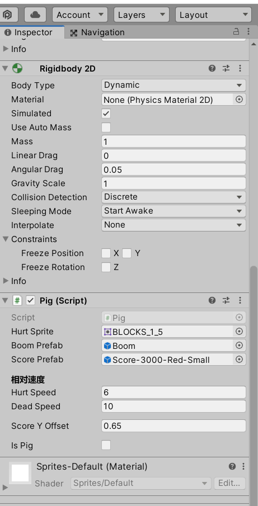Open the cloud services icon
258x506 pixels.
click(35, 15)
